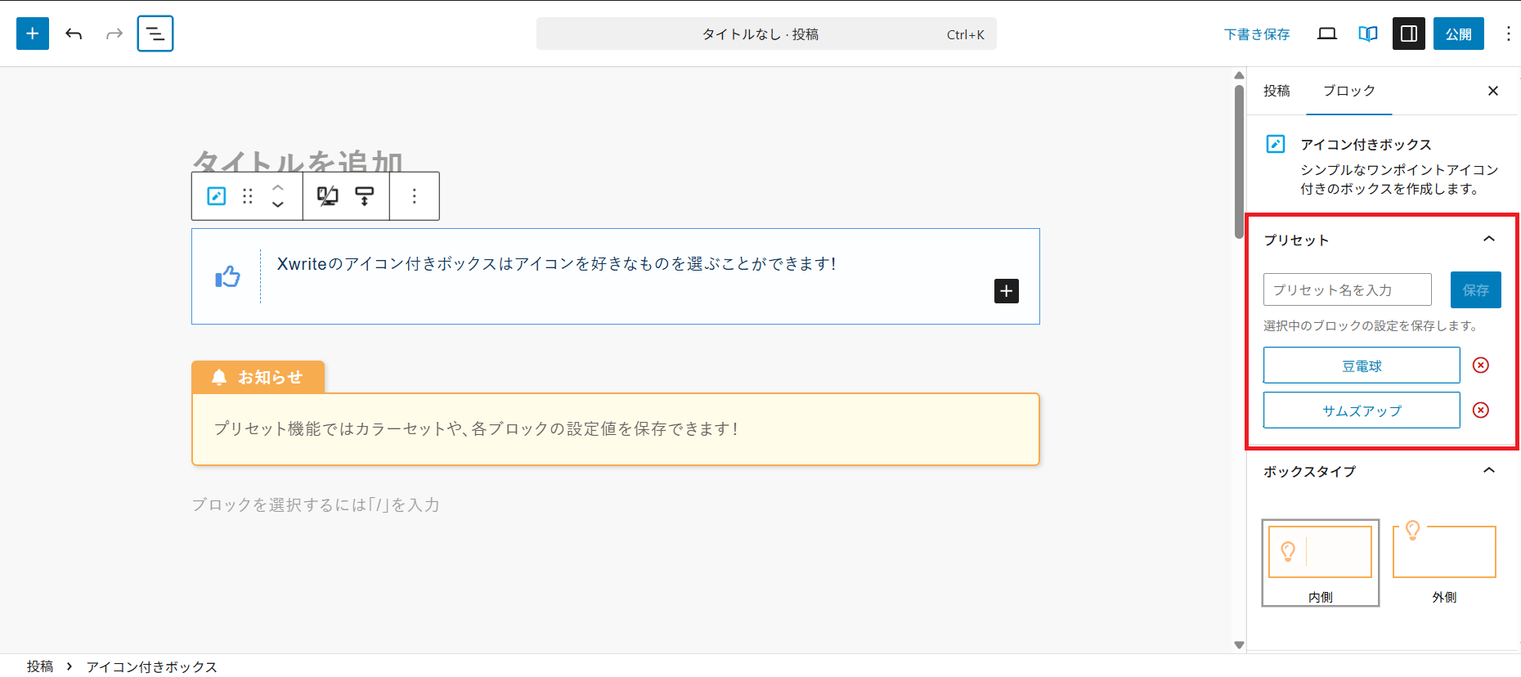
Task: Select the 内側 box type
Action: click(x=1320, y=563)
